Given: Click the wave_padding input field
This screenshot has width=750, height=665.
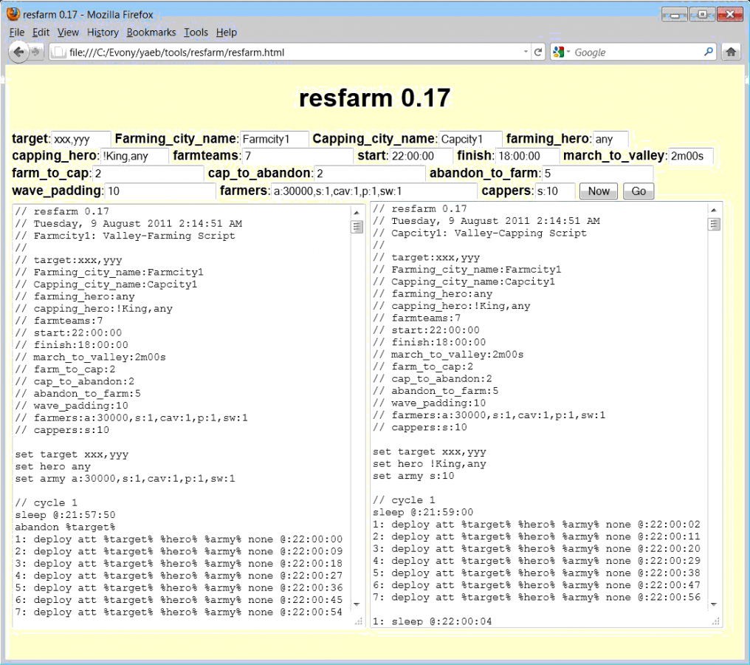Looking at the screenshot, I should click(x=159, y=191).
